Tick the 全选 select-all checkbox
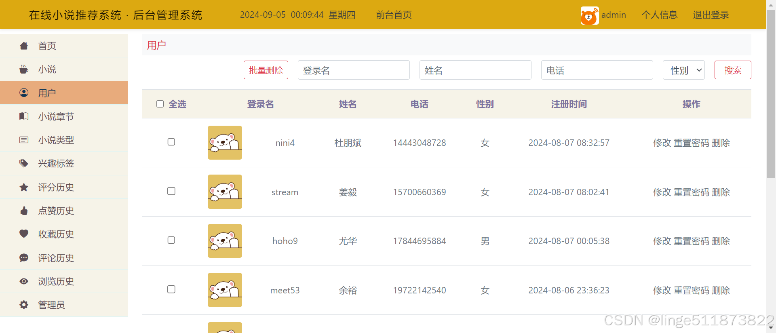 click(160, 104)
